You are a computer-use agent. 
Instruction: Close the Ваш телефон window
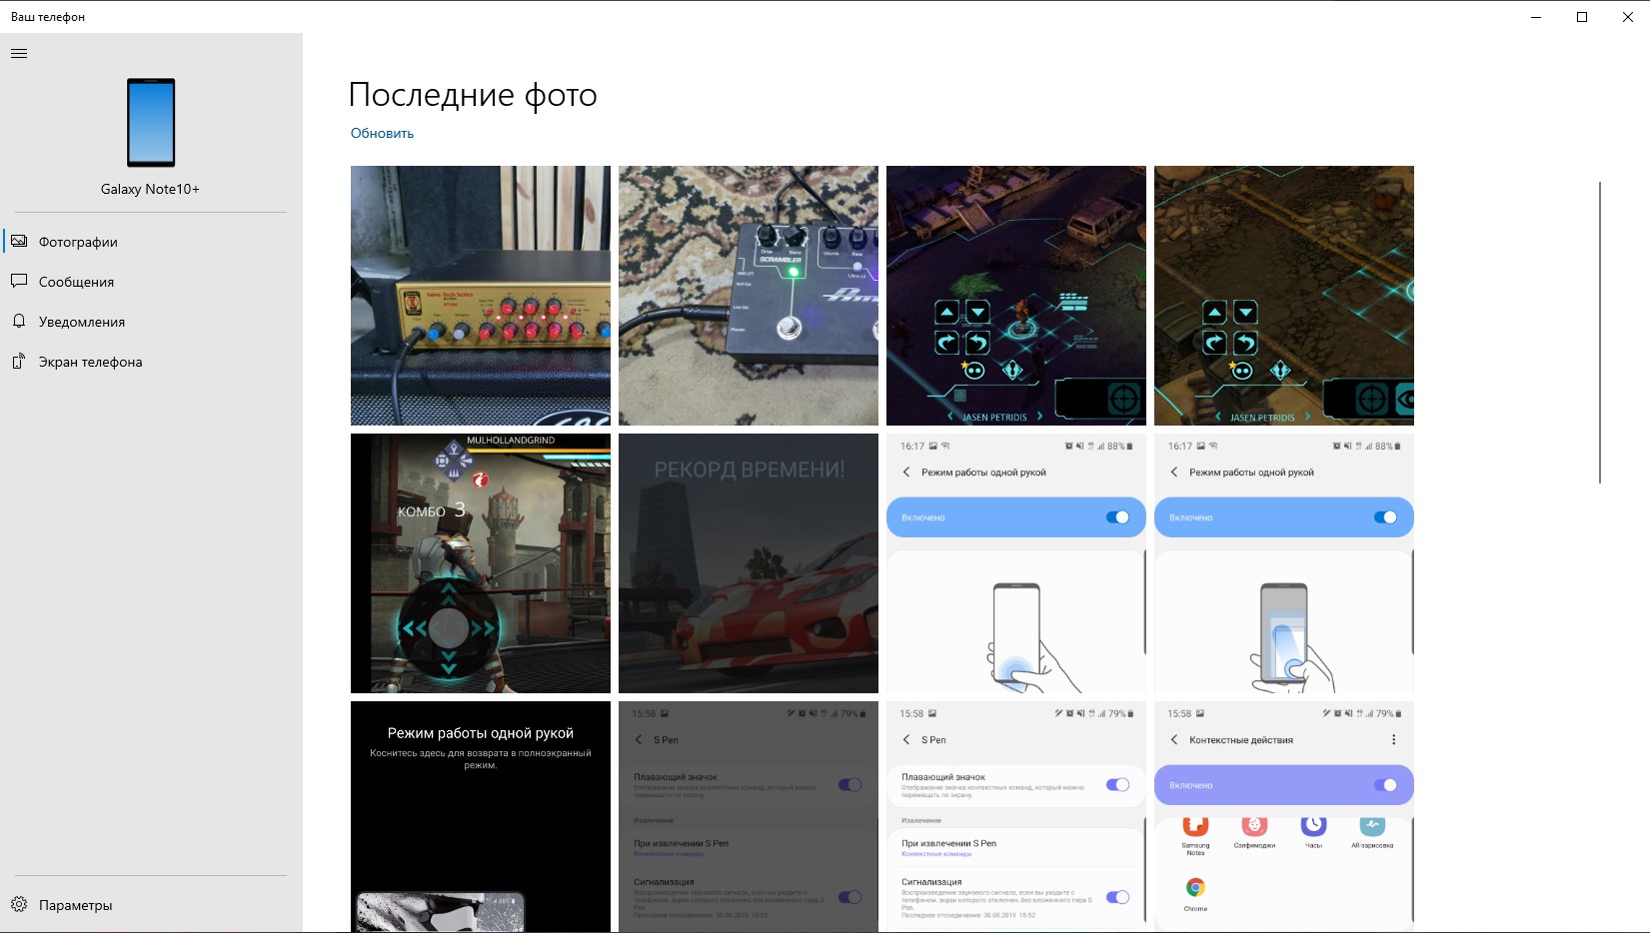(1627, 17)
